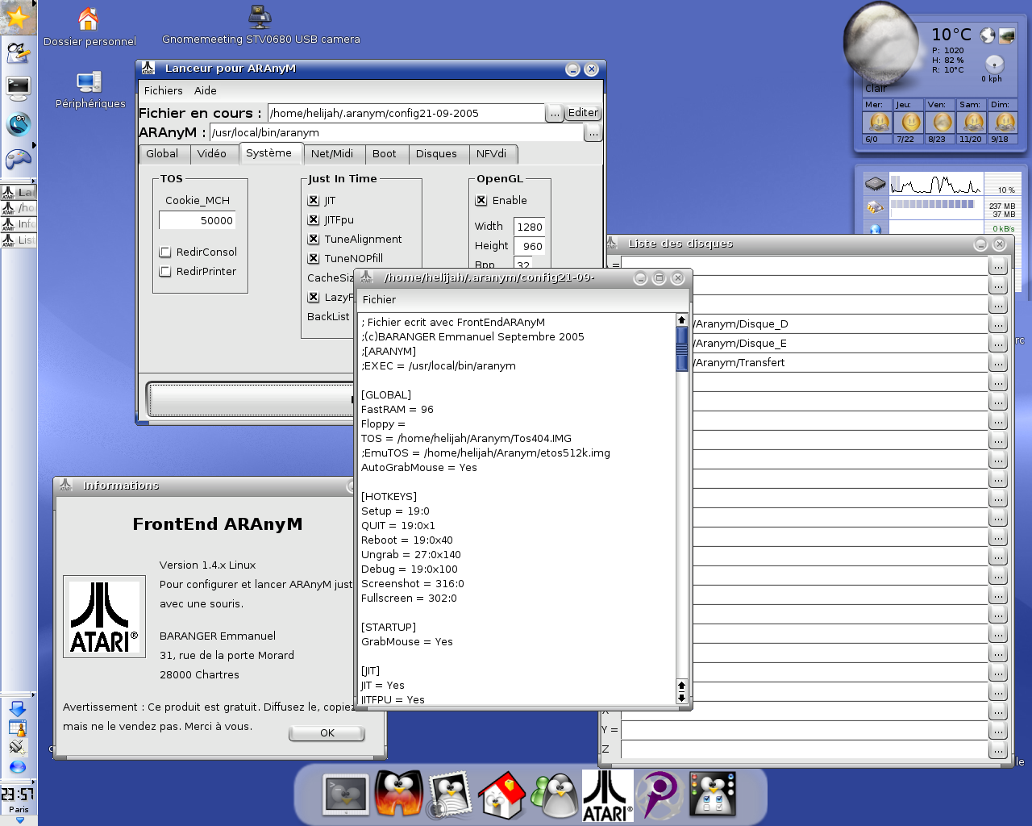The width and height of the screenshot is (1032, 826).
Task: Toggle the Lazy flush checkbox under CacheSize
Action: point(314,298)
